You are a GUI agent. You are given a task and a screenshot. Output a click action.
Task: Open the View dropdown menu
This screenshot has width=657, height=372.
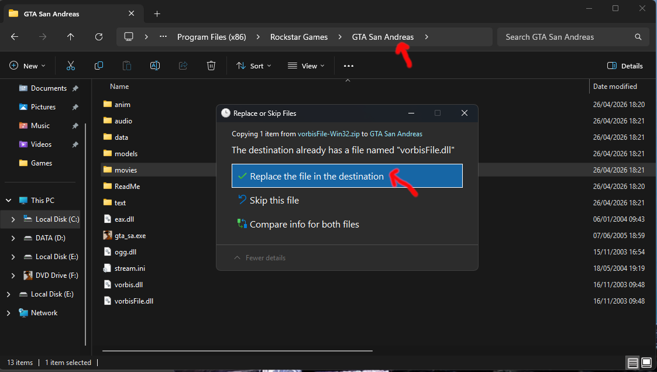[307, 66]
